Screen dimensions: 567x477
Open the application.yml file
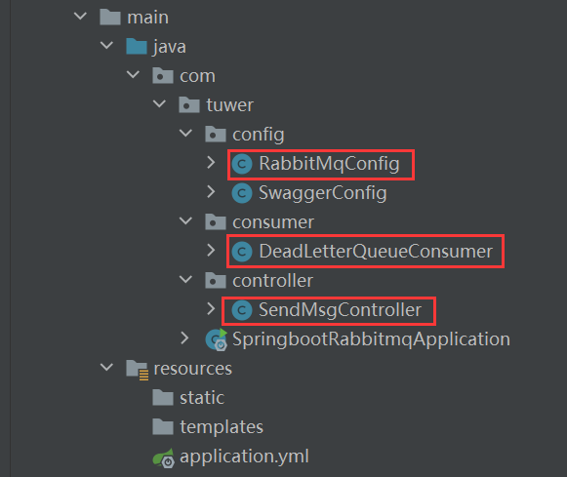click(x=244, y=457)
